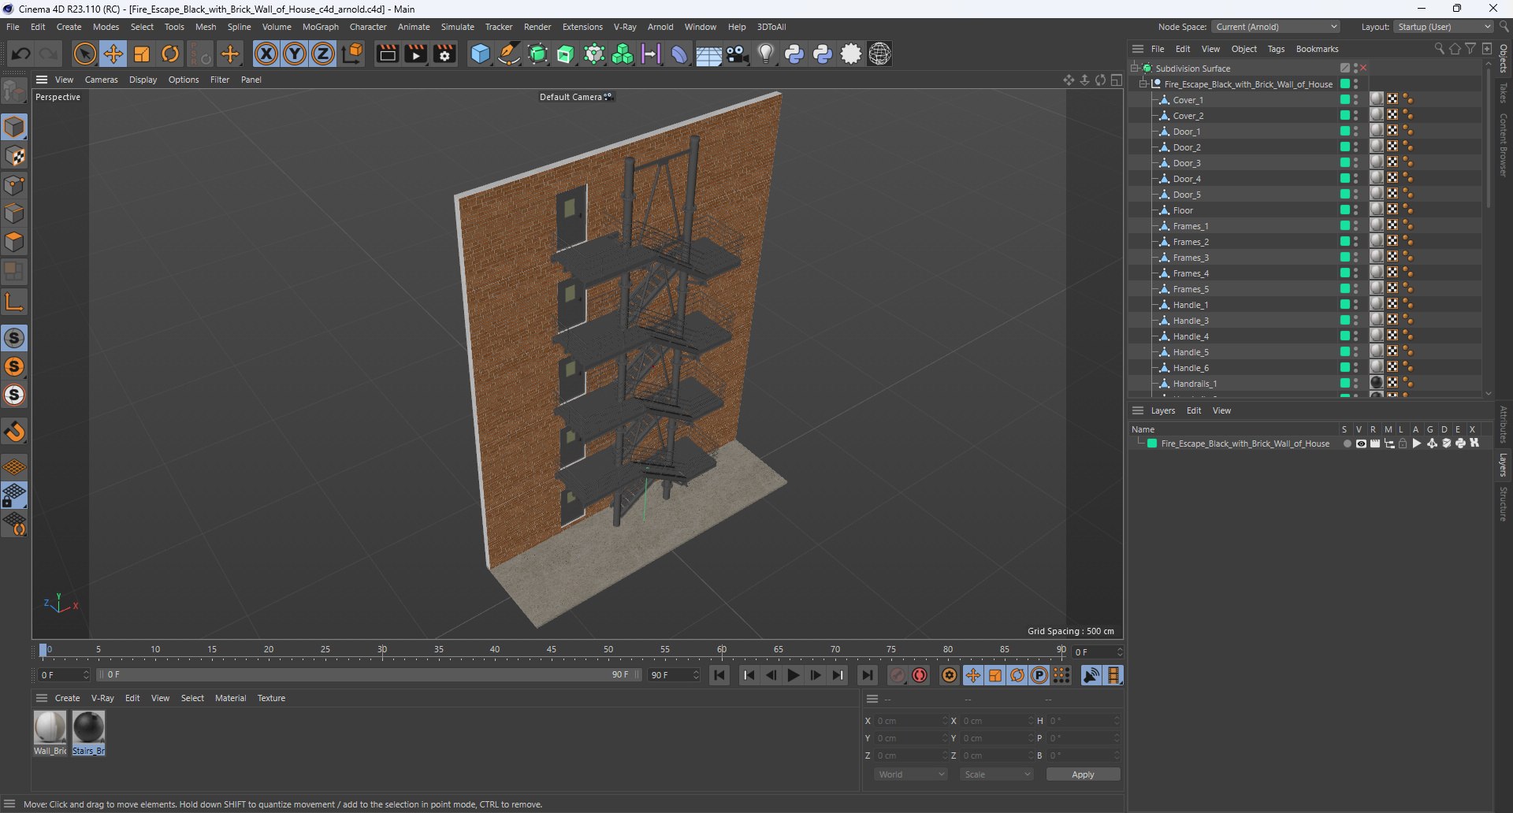Image resolution: width=1513 pixels, height=813 pixels.
Task: Open the MoGraph menu
Action: click(x=320, y=27)
